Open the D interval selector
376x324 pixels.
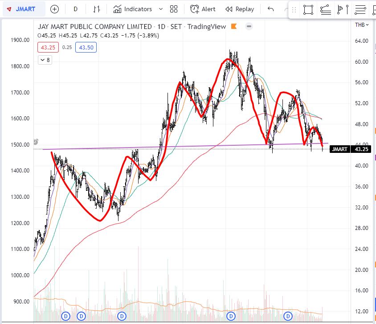(75, 9)
